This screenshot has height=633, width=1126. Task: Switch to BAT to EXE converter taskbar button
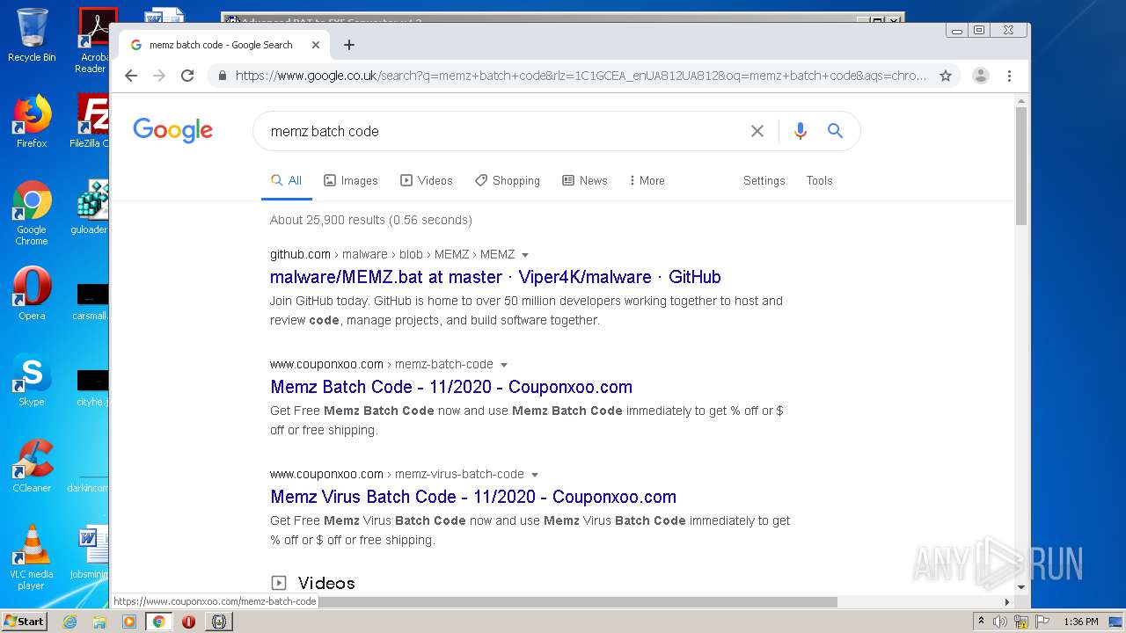click(x=219, y=622)
